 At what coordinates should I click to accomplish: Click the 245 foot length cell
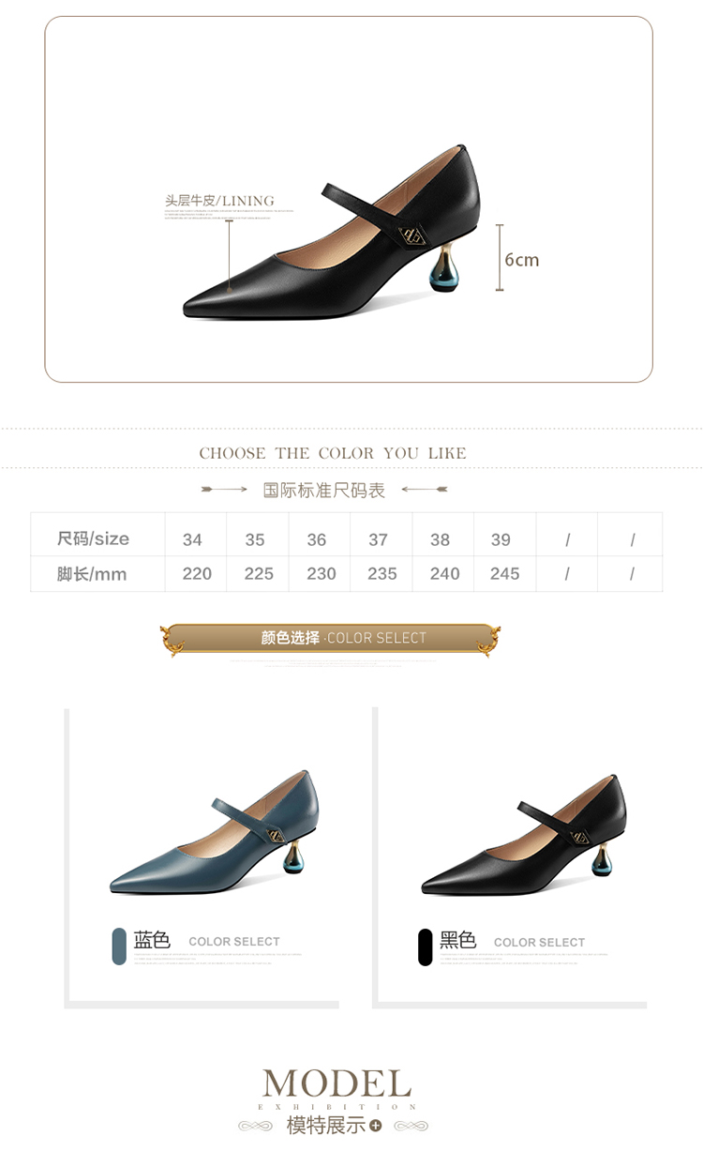click(x=504, y=573)
